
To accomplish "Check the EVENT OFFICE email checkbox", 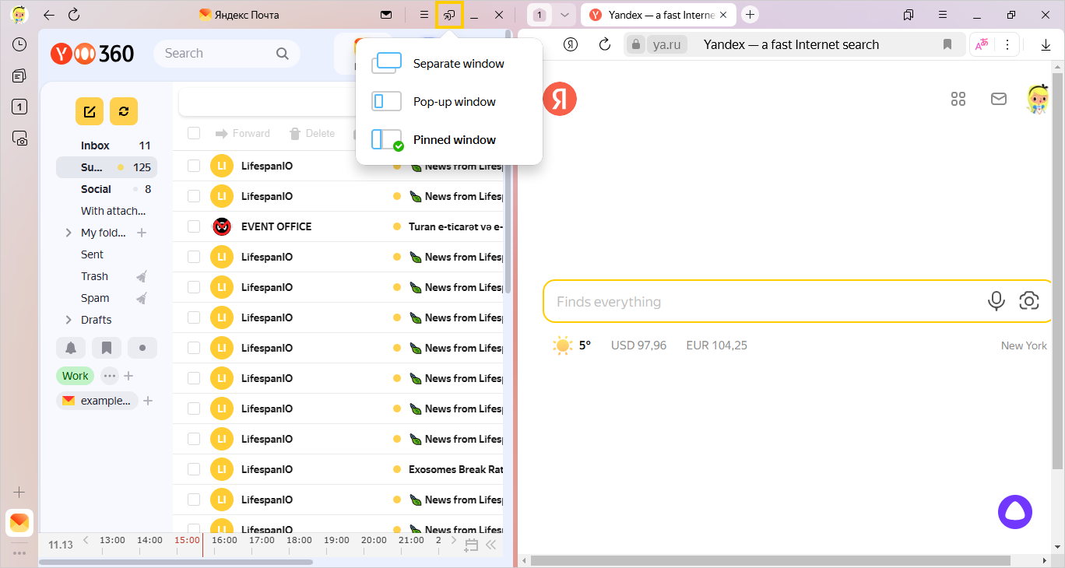I will click(194, 226).
